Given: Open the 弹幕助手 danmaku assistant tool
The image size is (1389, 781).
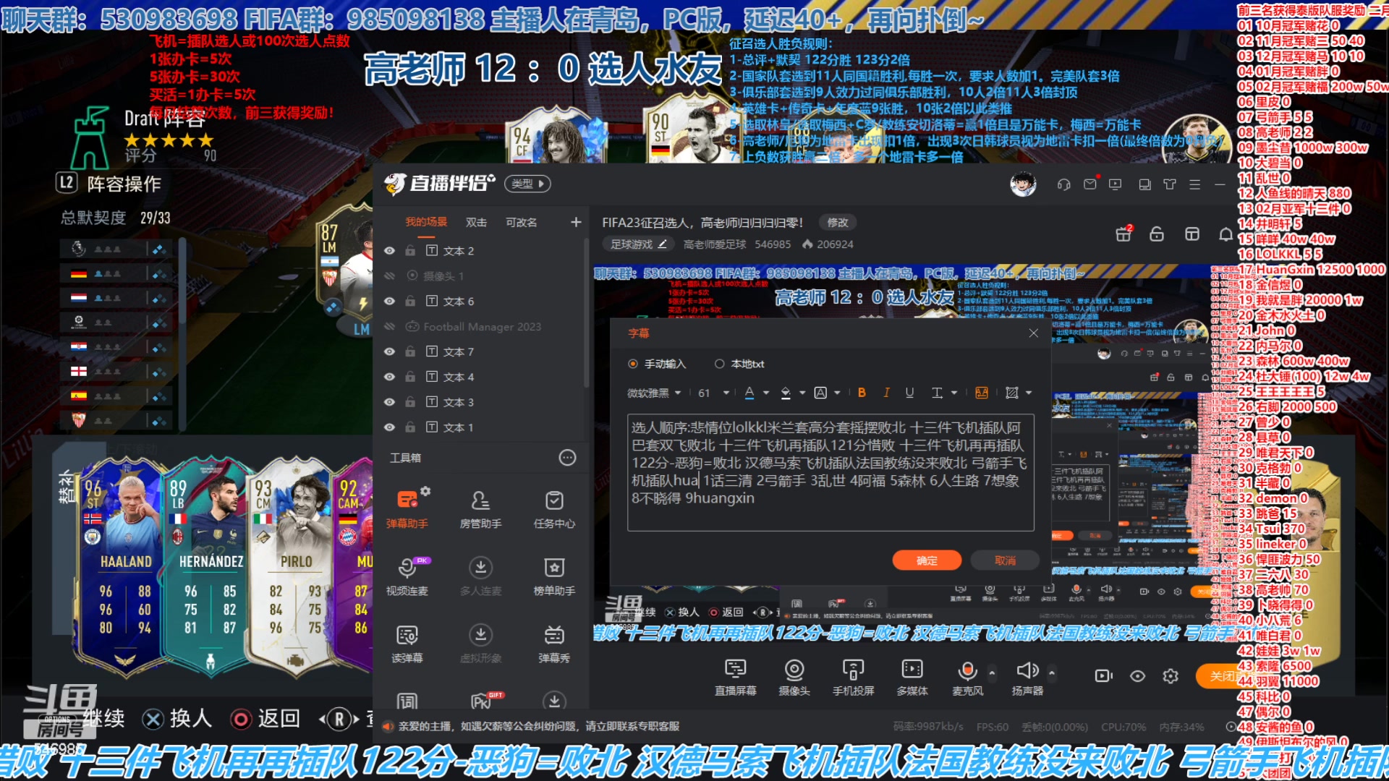Looking at the screenshot, I should click(407, 508).
